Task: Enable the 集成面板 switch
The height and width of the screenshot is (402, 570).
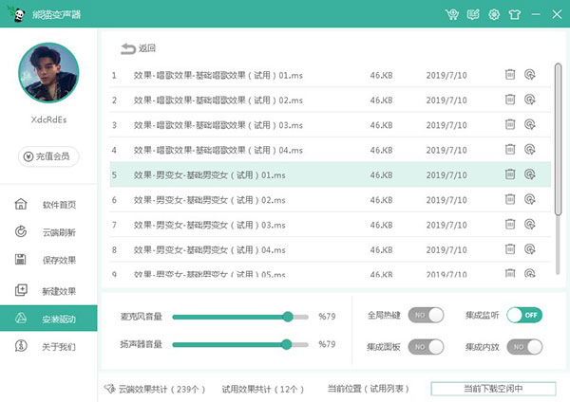Action: click(x=426, y=347)
